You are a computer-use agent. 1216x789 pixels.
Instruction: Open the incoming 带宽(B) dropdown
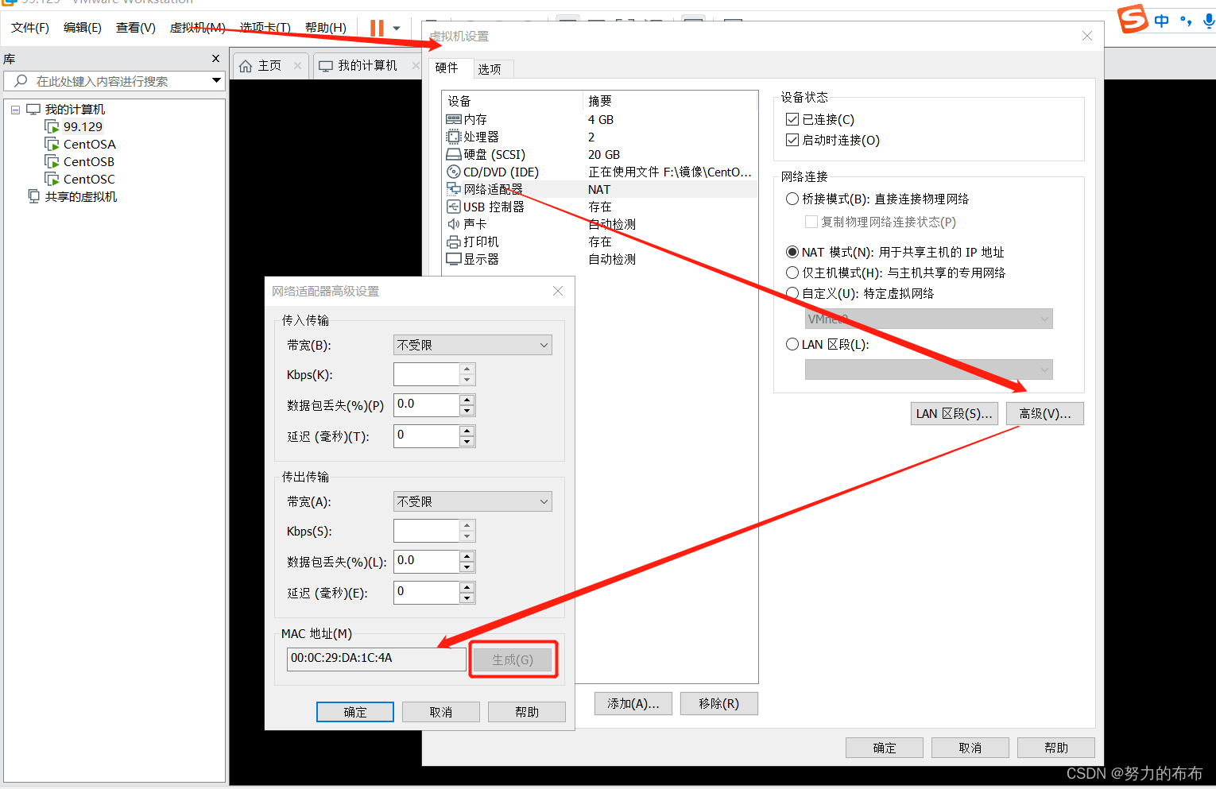(473, 345)
